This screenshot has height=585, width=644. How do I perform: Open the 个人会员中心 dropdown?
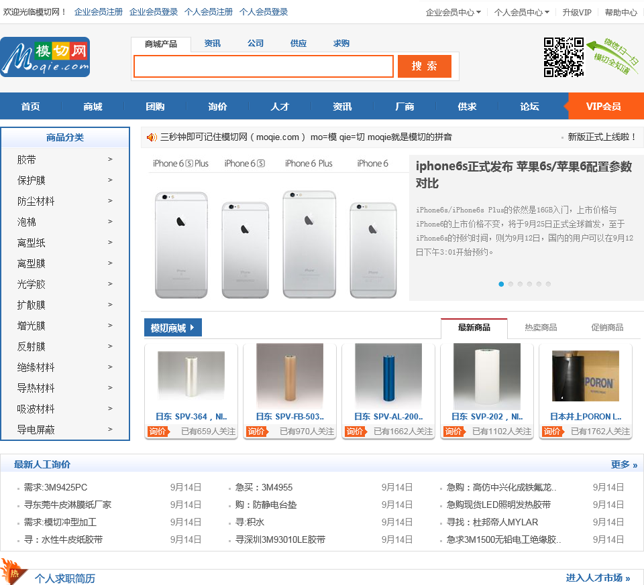tap(522, 12)
